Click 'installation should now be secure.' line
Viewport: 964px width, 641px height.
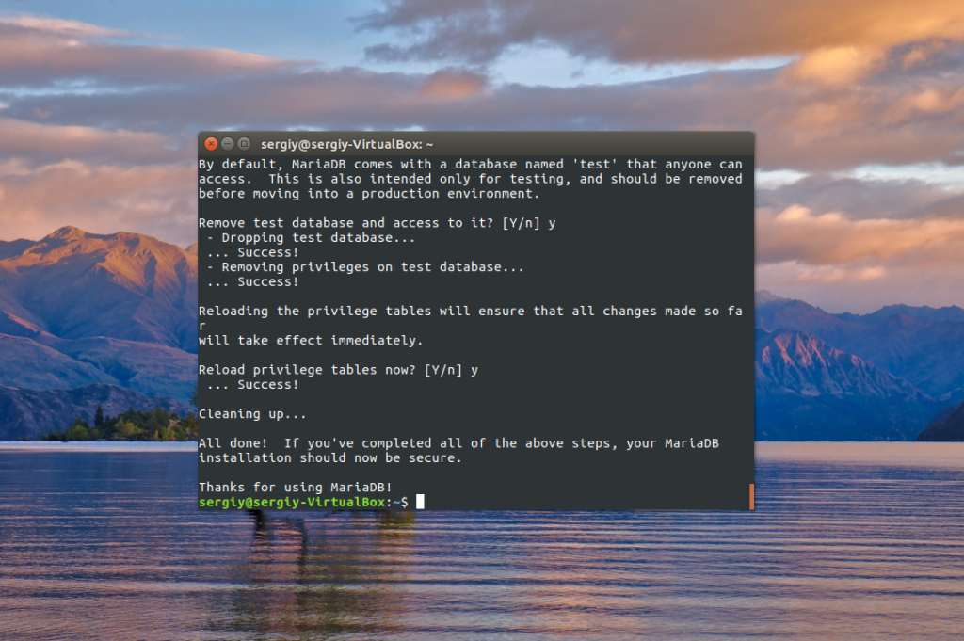[329, 457]
